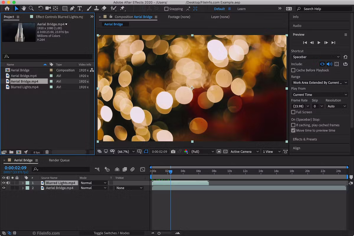354x236 pixels.
Task: Select the Clone Stamp tool
Action: coord(96,9)
